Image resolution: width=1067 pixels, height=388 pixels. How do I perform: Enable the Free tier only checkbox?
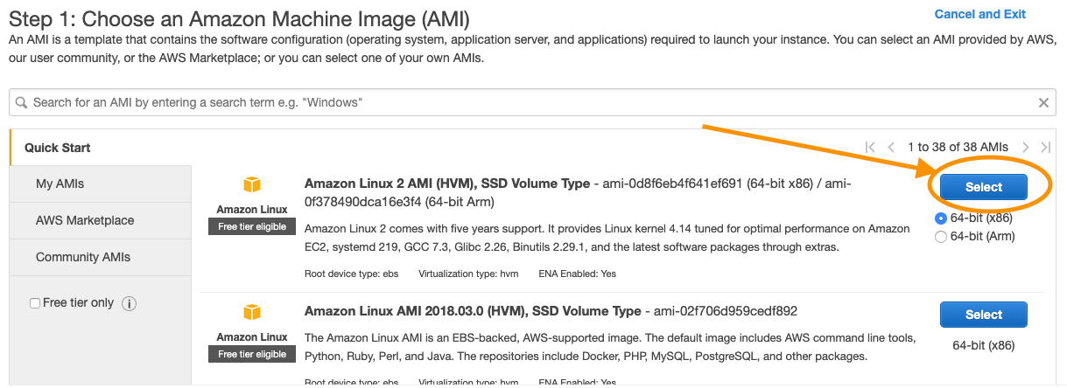coord(35,303)
